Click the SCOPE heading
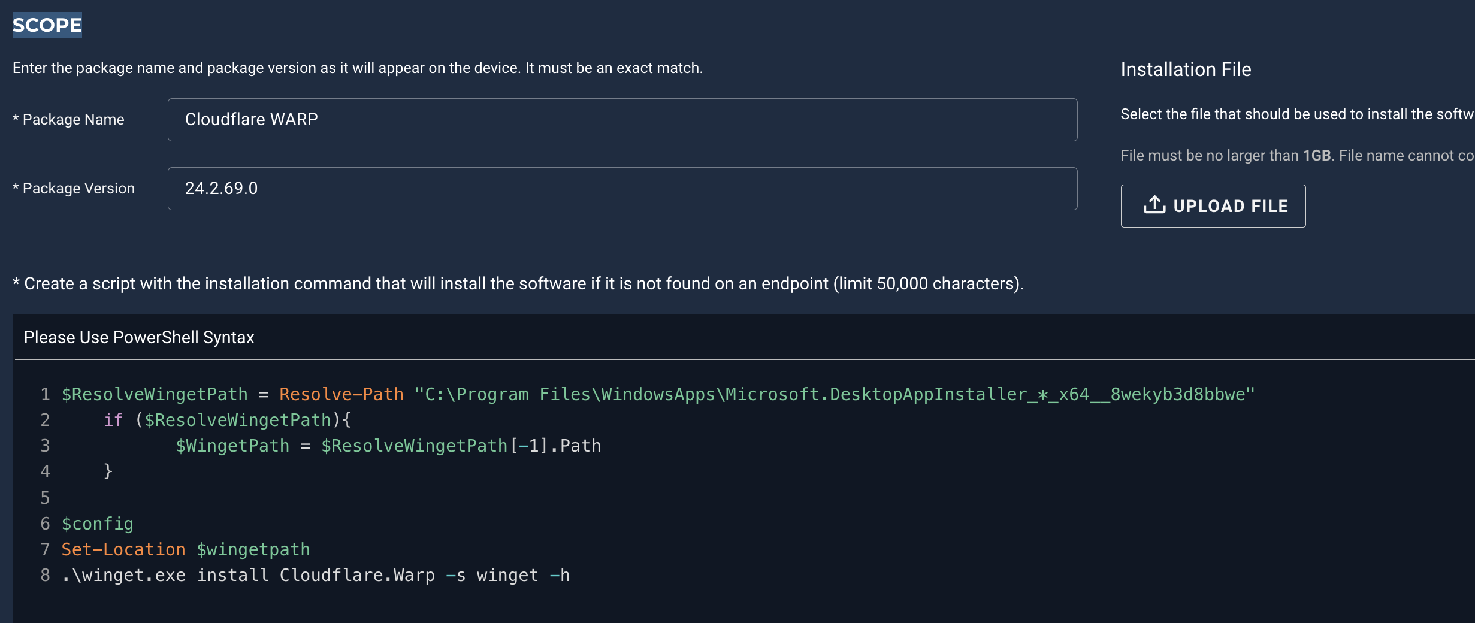 pos(47,25)
